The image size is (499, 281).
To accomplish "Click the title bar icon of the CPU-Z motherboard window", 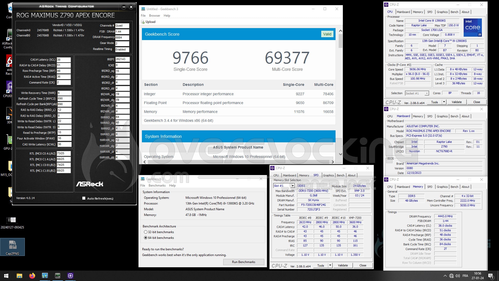I will tap(386, 109).
